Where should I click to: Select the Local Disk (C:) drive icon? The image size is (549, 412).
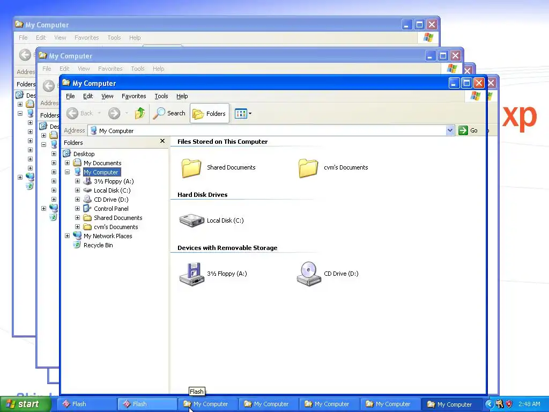(x=191, y=220)
